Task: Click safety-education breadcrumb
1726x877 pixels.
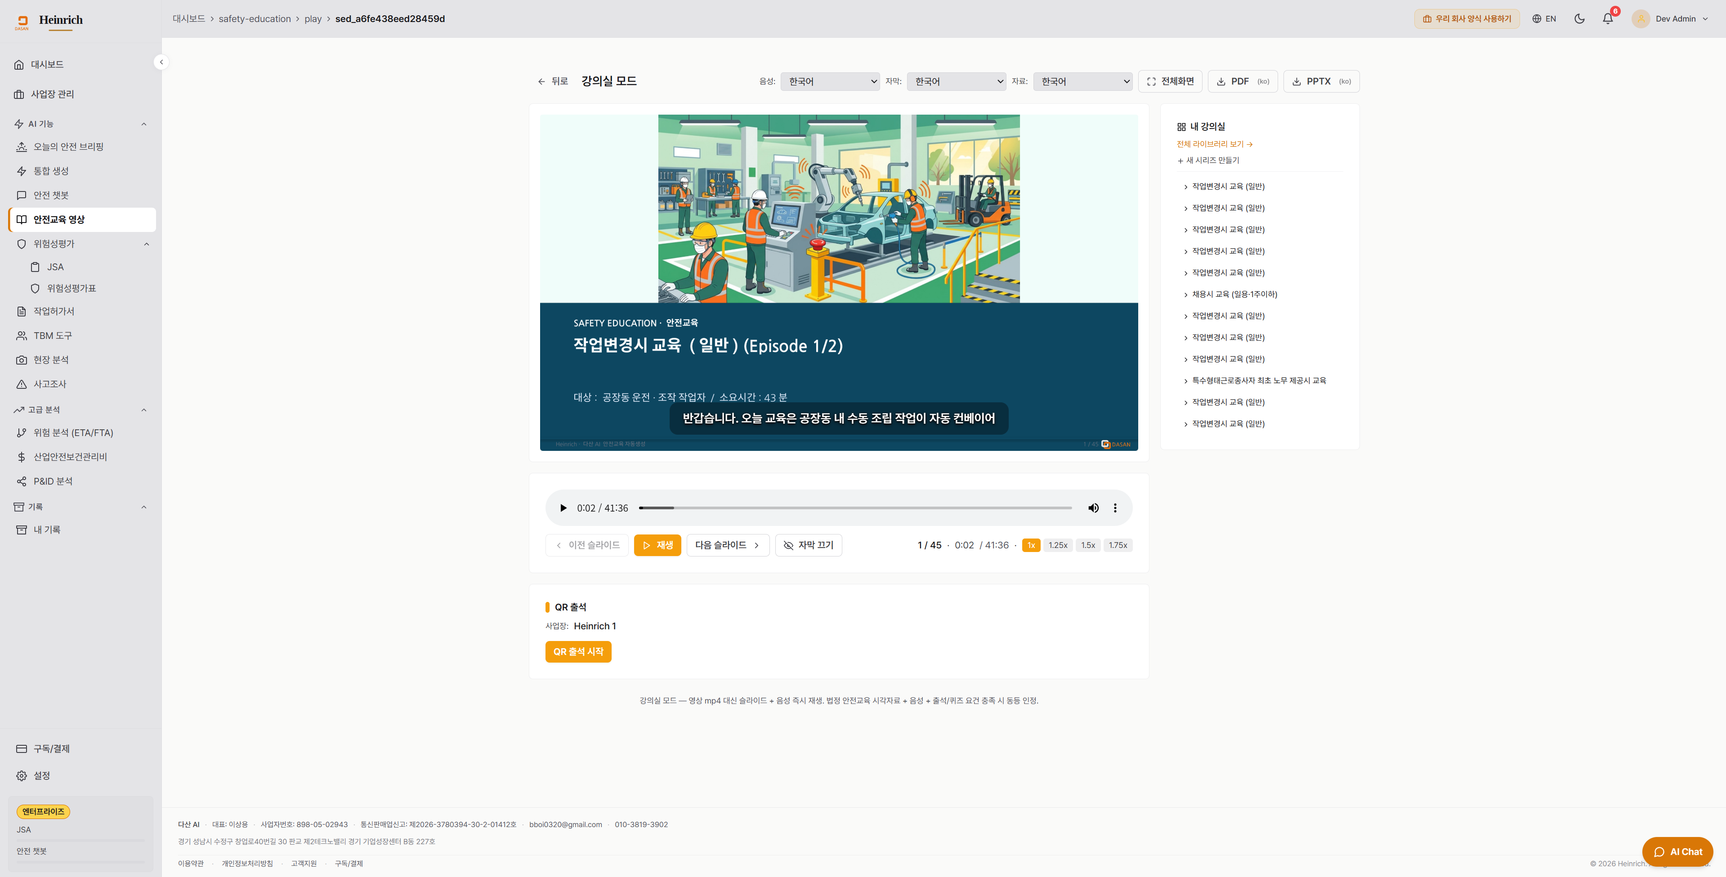Action: (255, 19)
